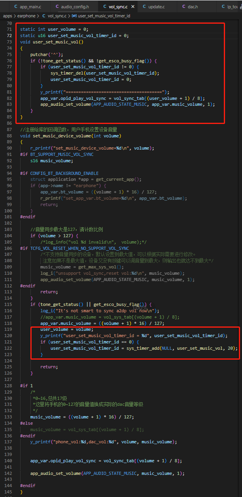Click the purple C icon on dac.h tab
Screen dimensions: 242x497
[x=184, y=7]
